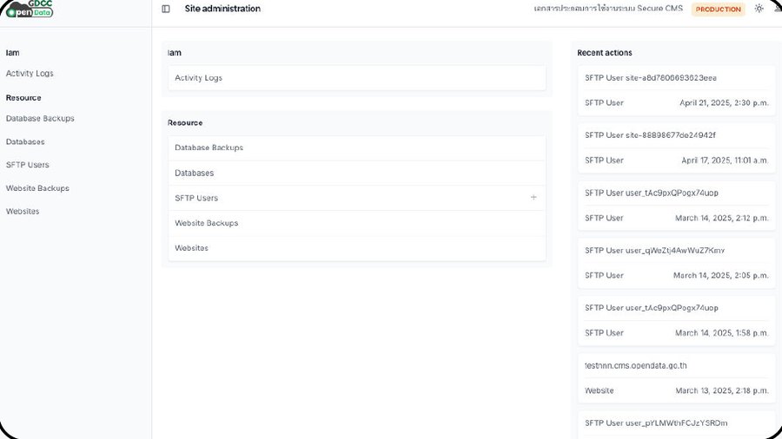Open Activity Logs in the sidebar

(x=30, y=73)
